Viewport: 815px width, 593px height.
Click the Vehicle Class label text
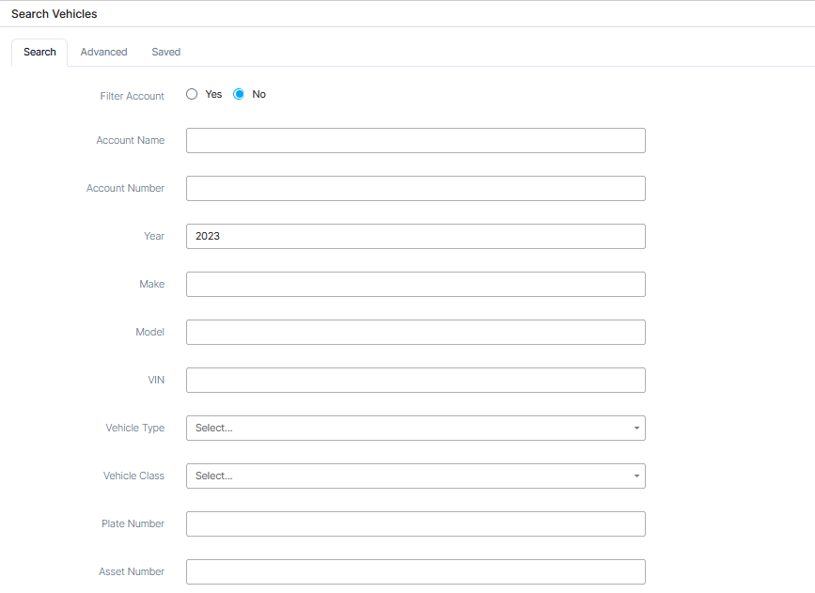133,476
